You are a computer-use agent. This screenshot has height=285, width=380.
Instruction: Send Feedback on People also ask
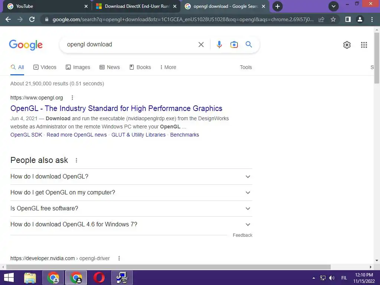(x=242, y=235)
